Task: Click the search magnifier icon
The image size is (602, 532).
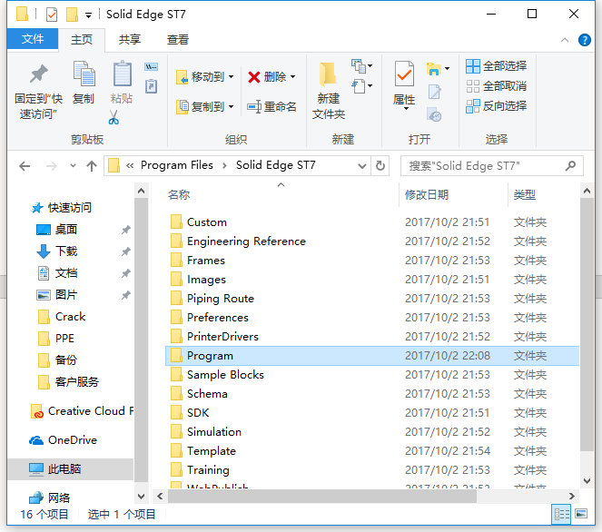Action: click(x=570, y=166)
